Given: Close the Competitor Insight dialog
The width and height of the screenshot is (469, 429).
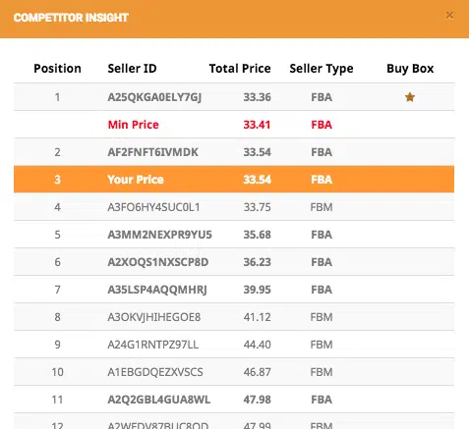Looking at the screenshot, I should [449, 16].
